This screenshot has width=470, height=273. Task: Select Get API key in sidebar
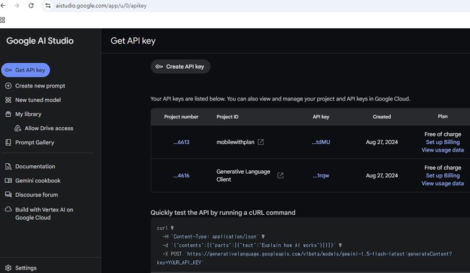(x=25, y=70)
